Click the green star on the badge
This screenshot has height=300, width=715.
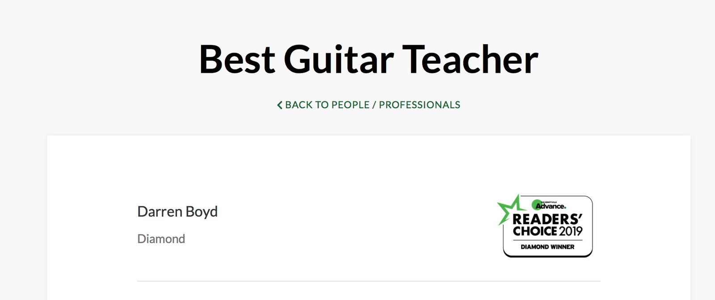[509, 208]
